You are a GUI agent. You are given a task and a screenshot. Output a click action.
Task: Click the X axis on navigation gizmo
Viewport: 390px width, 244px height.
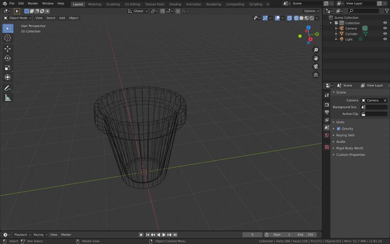pos(310,39)
